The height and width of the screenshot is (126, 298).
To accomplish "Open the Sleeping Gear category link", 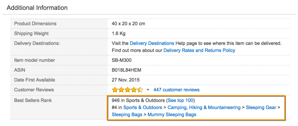I will pyautogui.click(x=261, y=107).
